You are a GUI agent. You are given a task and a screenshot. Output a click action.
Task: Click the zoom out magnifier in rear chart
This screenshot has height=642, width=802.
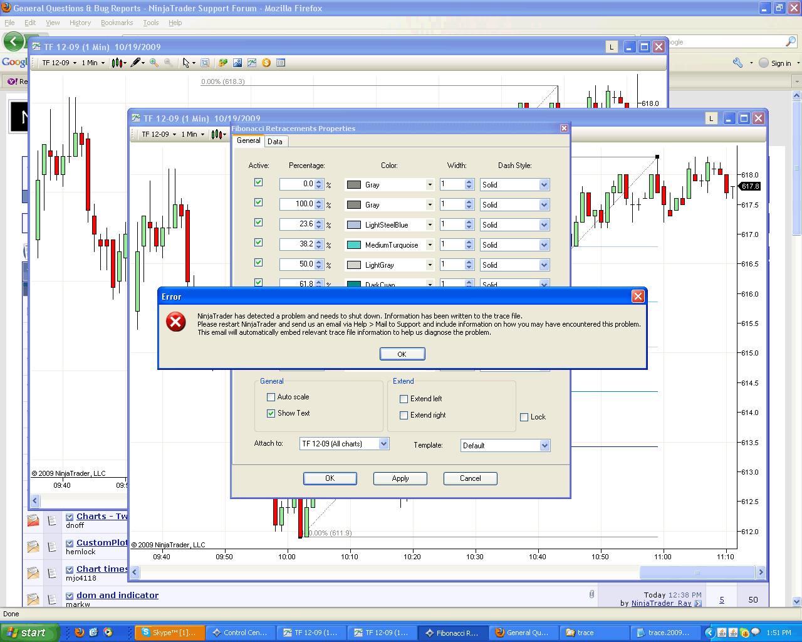pyautogui.click(x=169, y=63)
